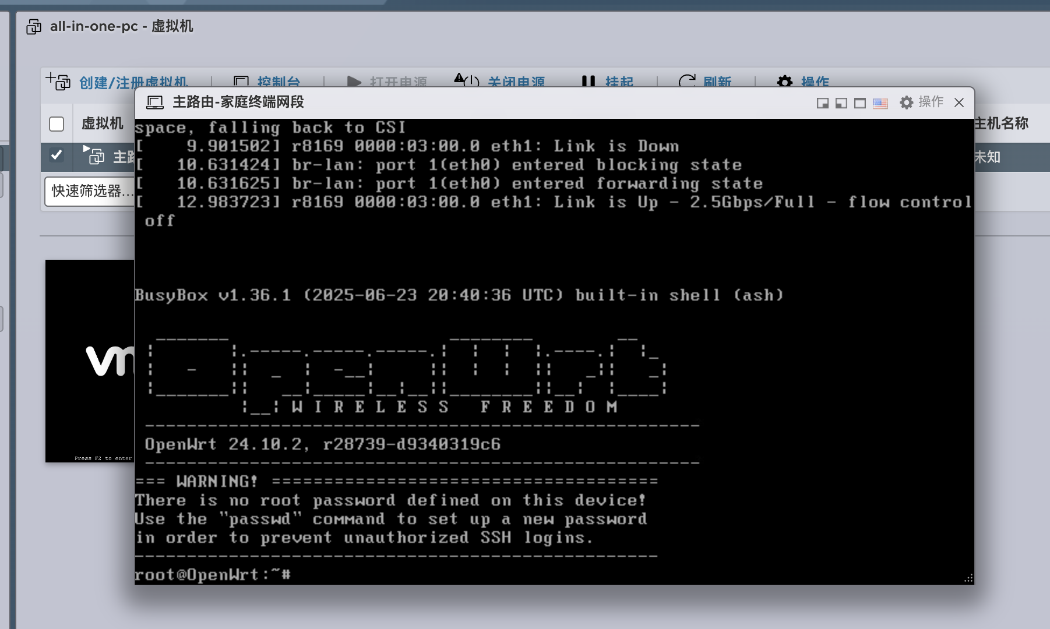This screenshot has width=1050, height=629.
Task: Toggle the checked box on the selected VM row
Action: 57,155
